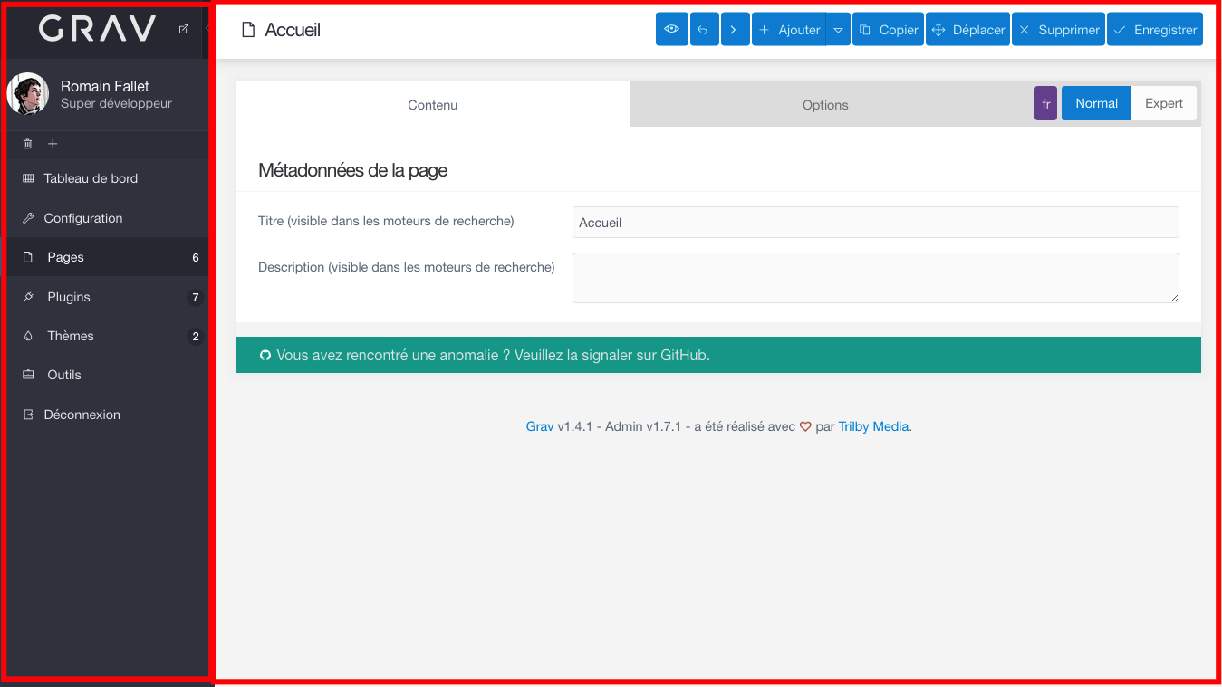Image resolution: width=1222 pixels, height=687 pixels.
Task: Open the Trilby Media link in the footer
Action: pyautogui.click(x=872, y=425)
